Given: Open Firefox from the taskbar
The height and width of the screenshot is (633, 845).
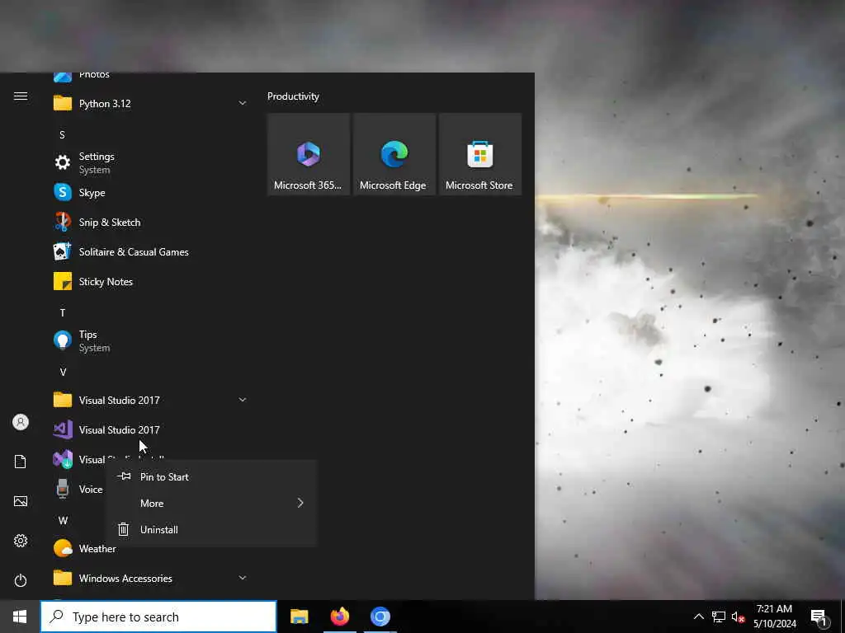Looking at the screenshot, I should [x=339, y=617].
